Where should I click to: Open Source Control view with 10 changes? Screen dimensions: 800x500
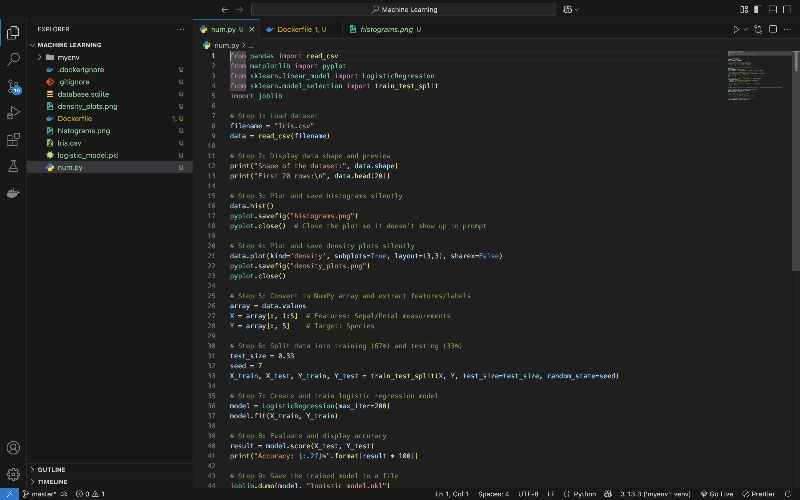[x=13, y=87]
